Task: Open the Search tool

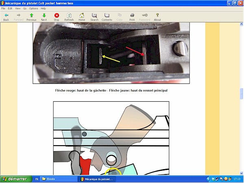Action: [94, 17]
